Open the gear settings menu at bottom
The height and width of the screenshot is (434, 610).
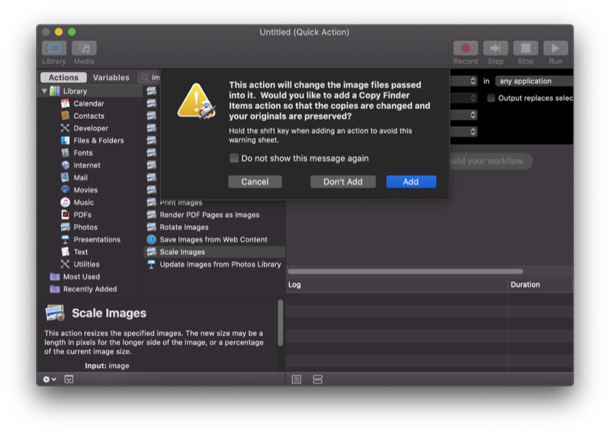pos(50,379)
